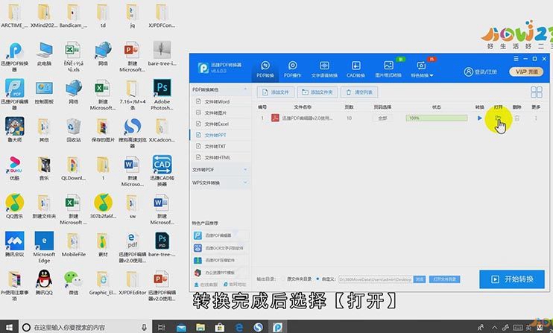Select the Adobe Photoshop desktop icon
The height and width of the screenshot is (333, 553).
(162, 95)
